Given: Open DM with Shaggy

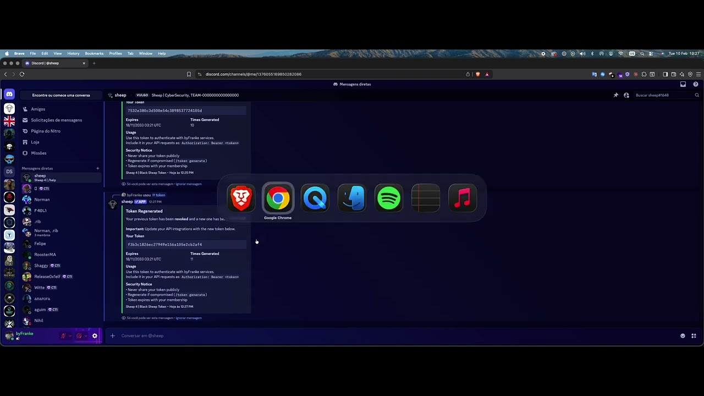Looking at the screenshot, I should coord(61,266).
